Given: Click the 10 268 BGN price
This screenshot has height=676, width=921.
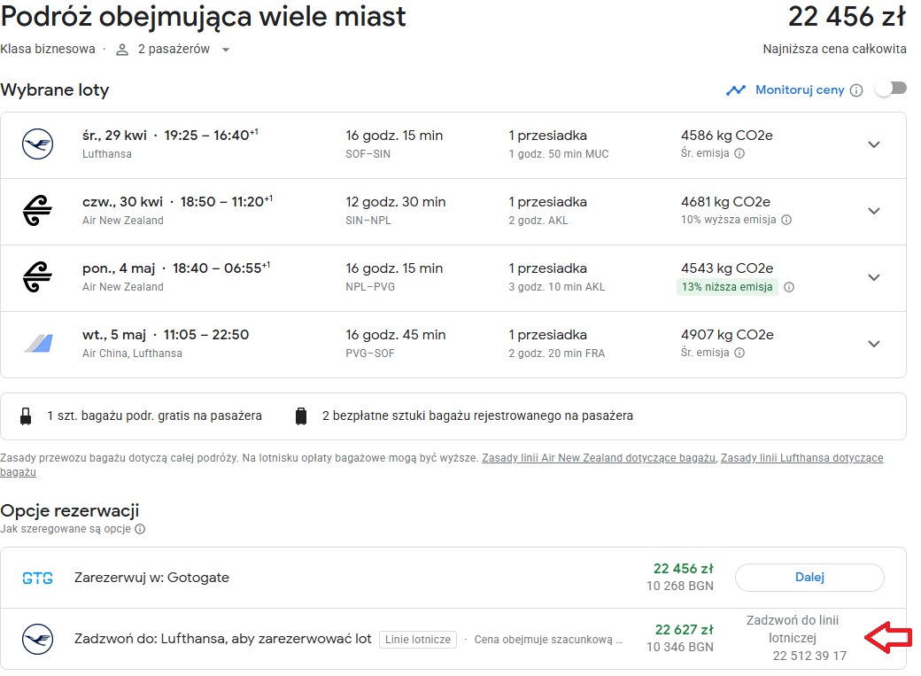Looking at the screenshot, I should [x=679, y=586].
